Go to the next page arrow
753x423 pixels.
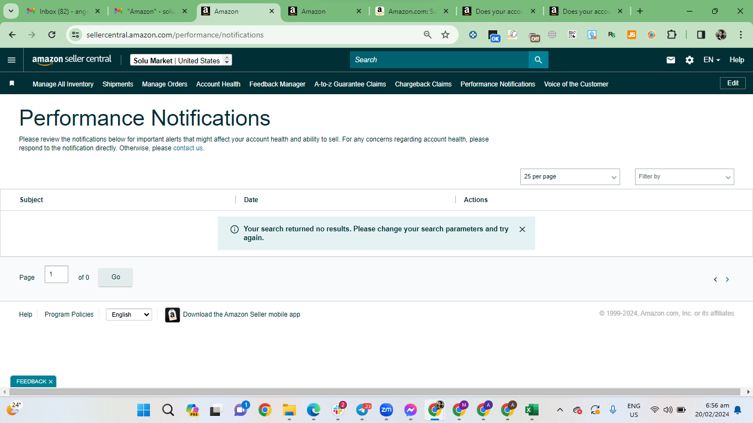727,279
